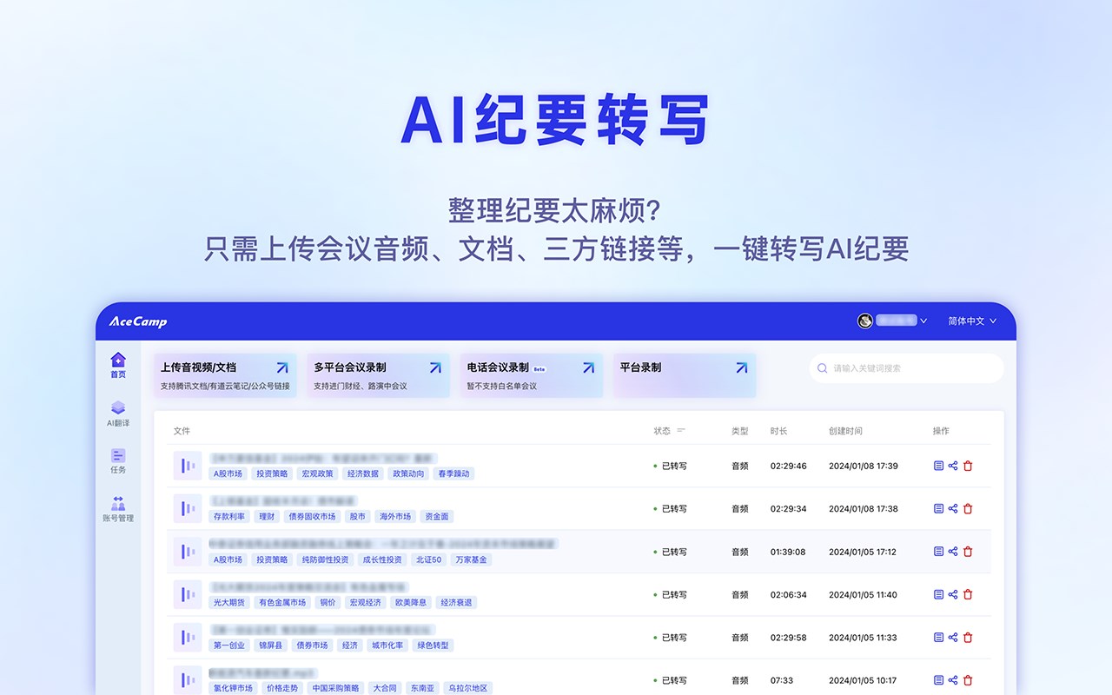Click arrow icon on 多平台会议录制 card

click(x=435, y=367)
